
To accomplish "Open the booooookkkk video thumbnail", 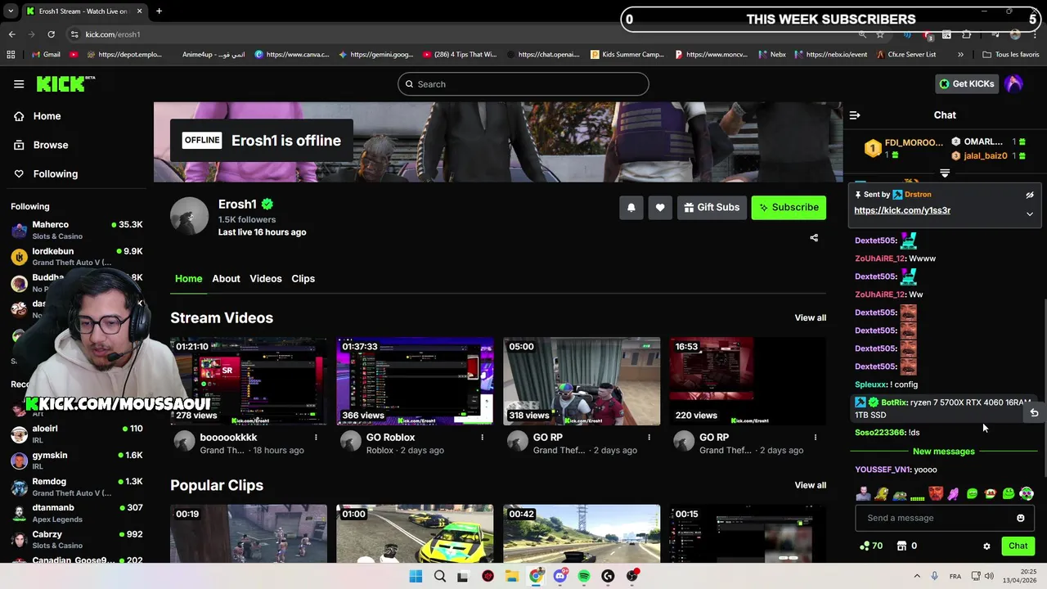I will (x=249, y=381).
